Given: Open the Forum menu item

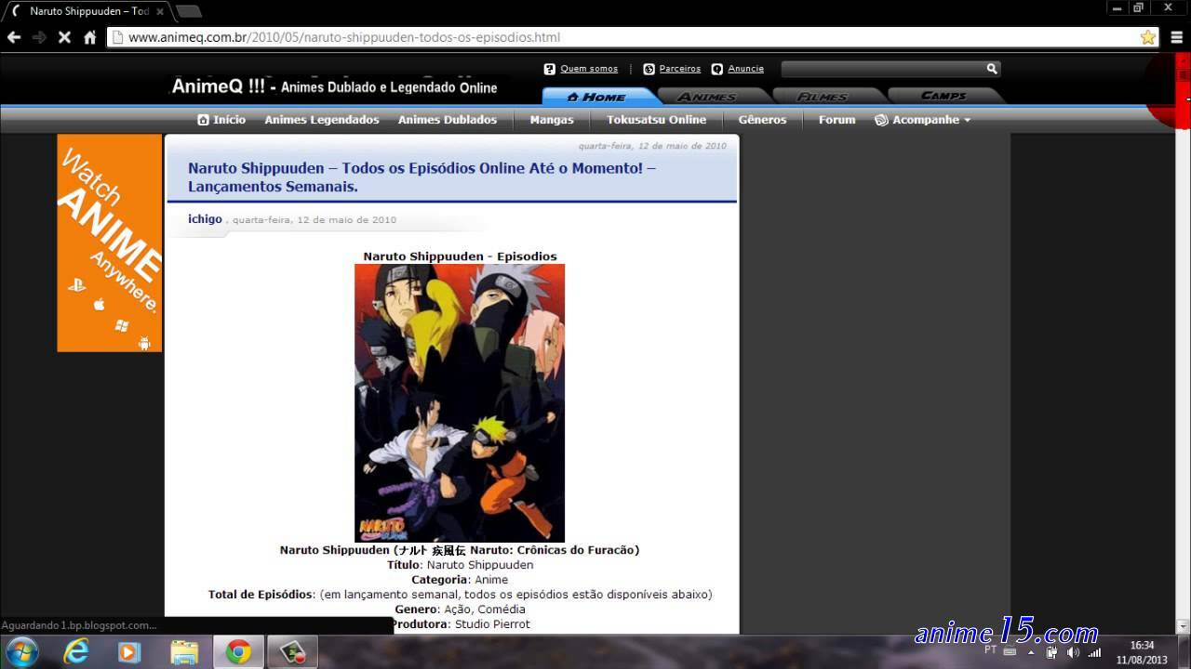Looking at the screenshot, I should tap(836, 120).
